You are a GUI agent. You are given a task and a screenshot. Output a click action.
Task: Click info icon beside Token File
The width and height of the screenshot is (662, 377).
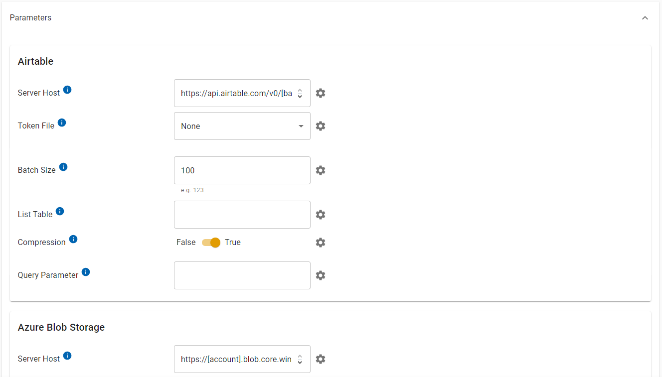point(62,123)
